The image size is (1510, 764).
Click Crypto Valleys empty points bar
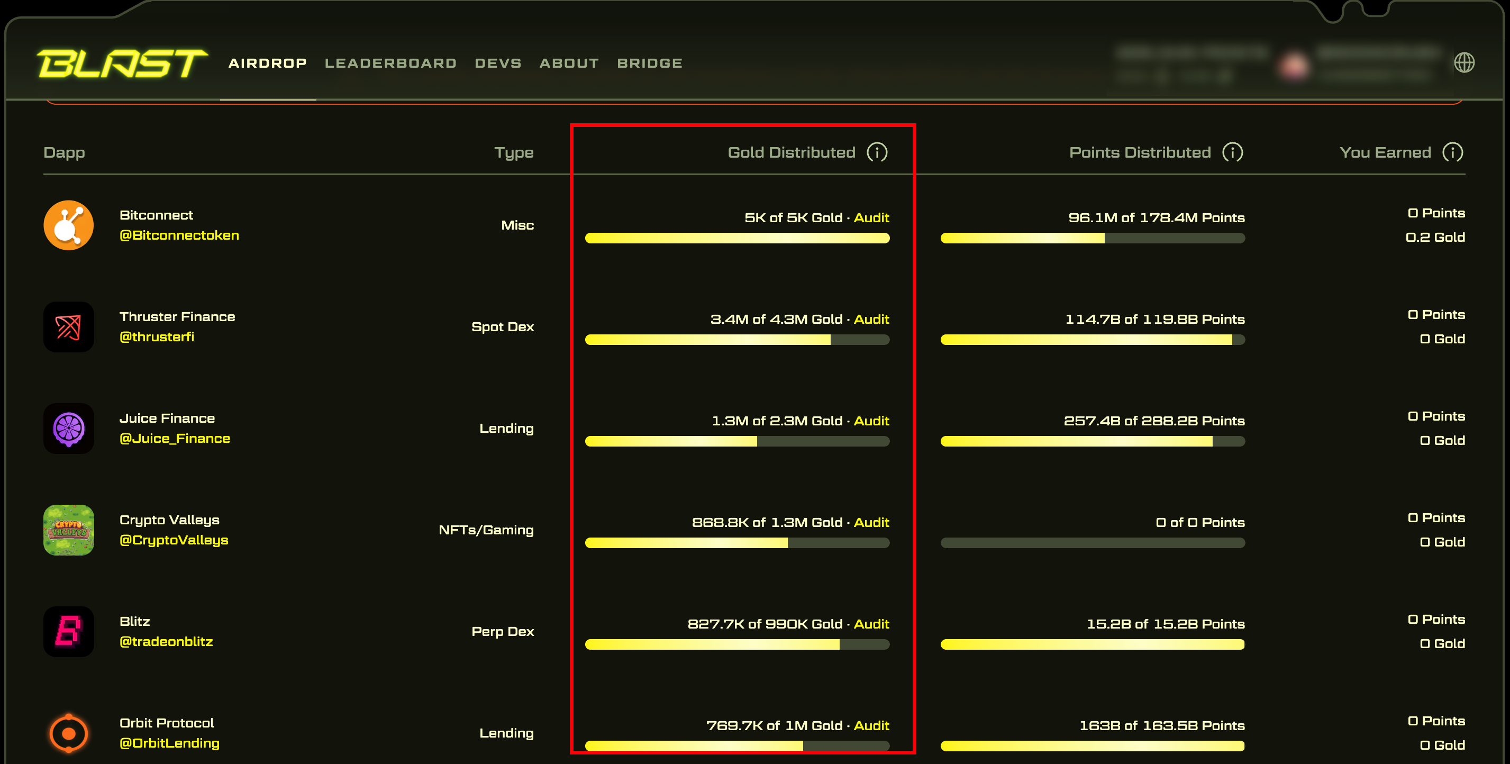(x=1092, y=543)
